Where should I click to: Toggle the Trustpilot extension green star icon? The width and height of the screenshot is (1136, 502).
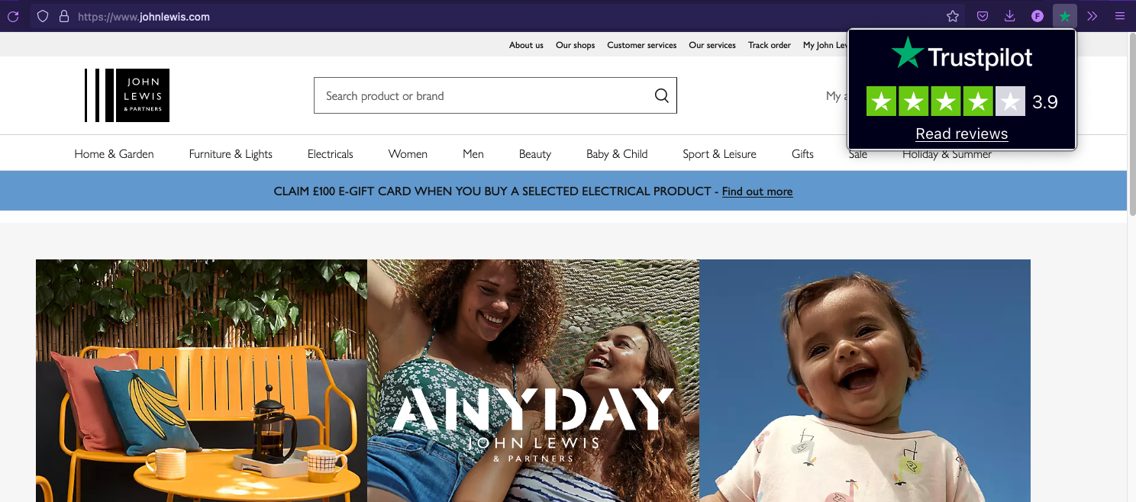pos(1064,16)
